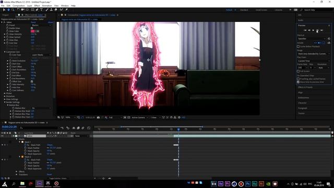Screen dimensions: 334x188
Task: Open the Layer menu
Action: point(30,6)
